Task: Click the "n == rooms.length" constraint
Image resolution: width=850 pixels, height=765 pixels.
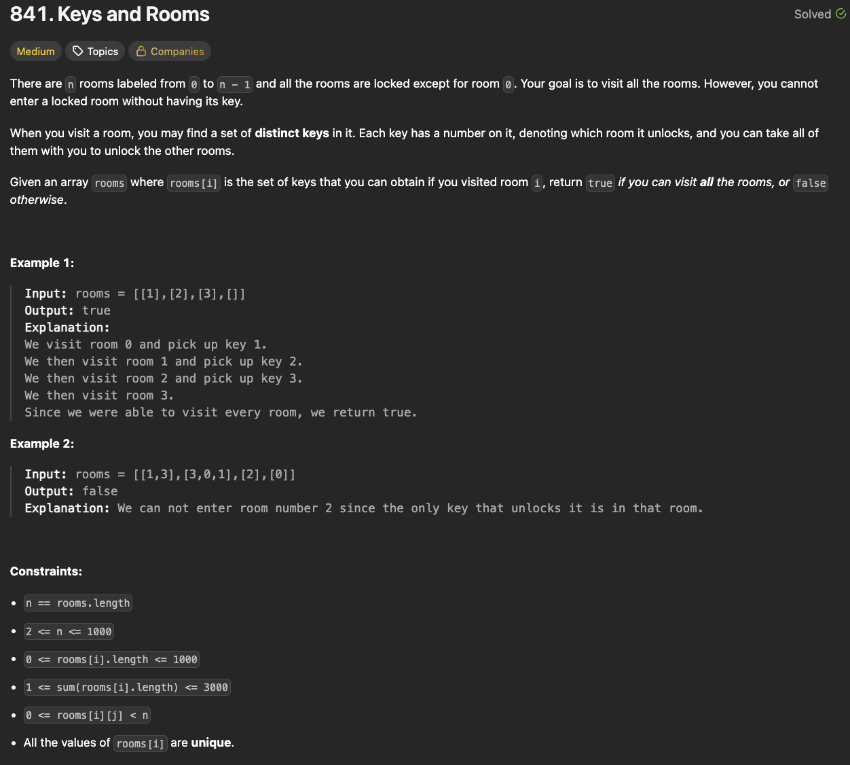Action: click(77, 603)
